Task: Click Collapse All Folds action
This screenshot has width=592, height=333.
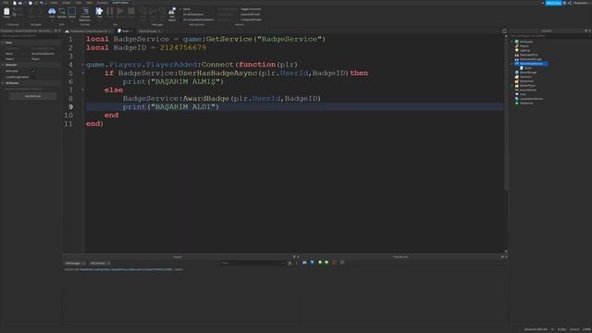Action: click(251, 19)
